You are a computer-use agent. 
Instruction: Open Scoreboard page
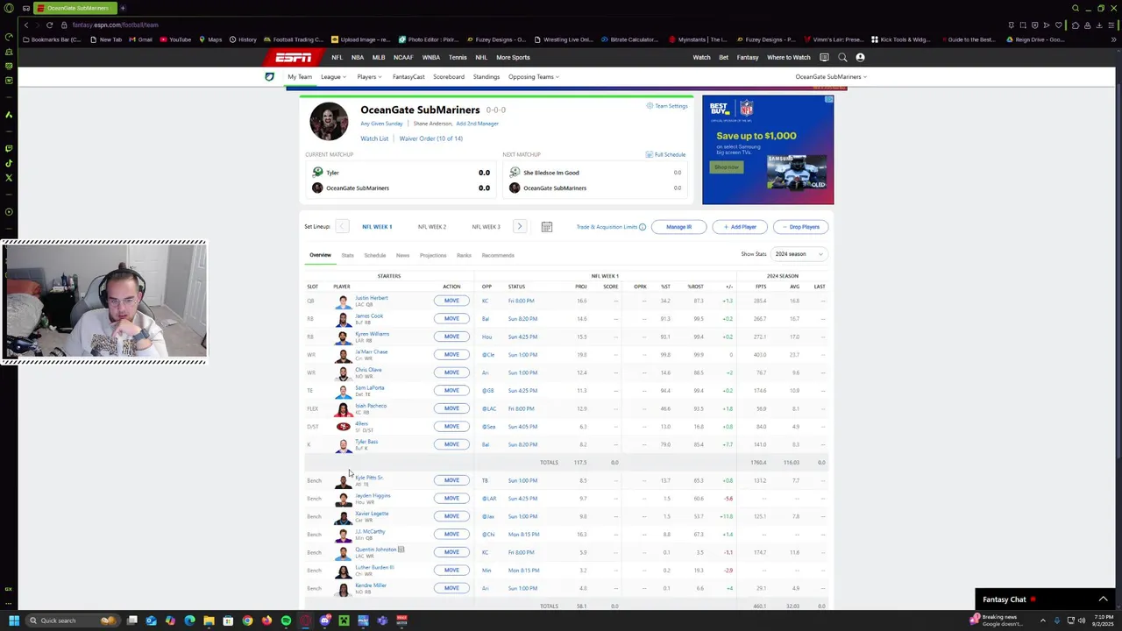(x=449, y=77)
